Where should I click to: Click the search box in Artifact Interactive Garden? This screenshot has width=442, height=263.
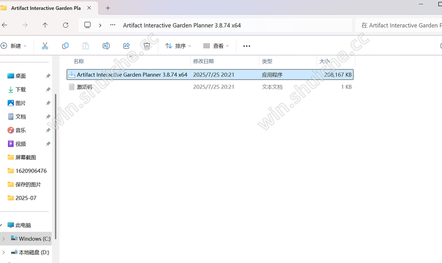399,25
